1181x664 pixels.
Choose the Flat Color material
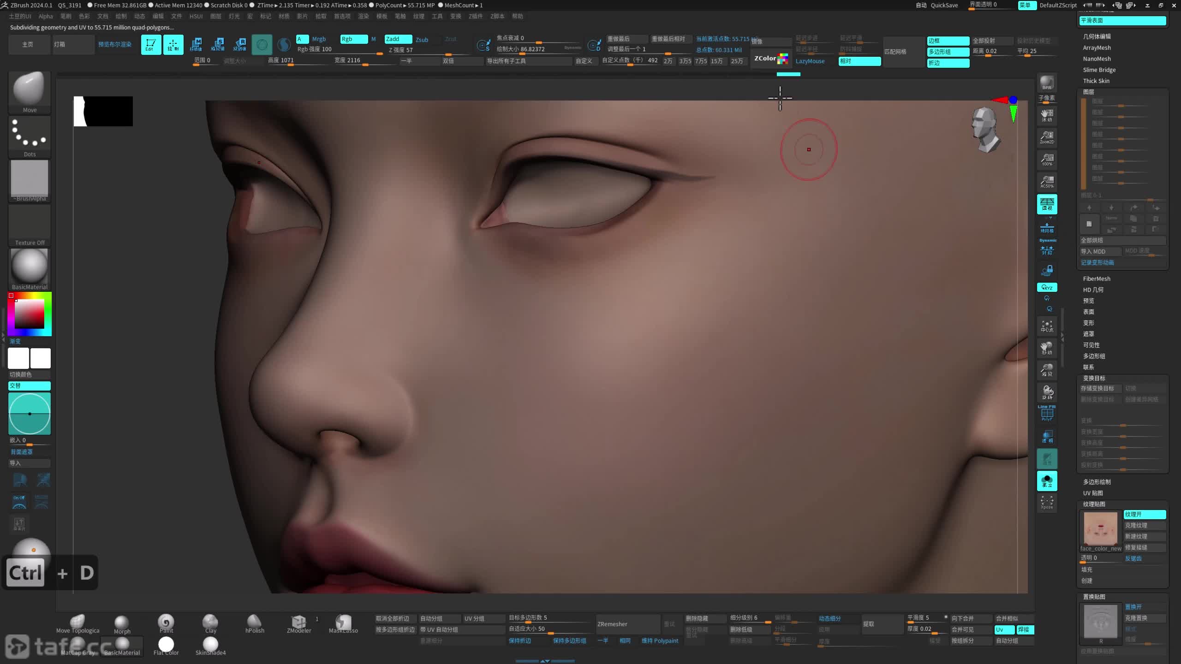point(166,646)
